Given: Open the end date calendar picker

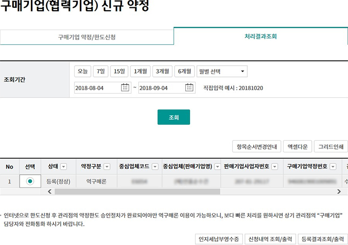Looking at the screenshot, I should 190,88.
